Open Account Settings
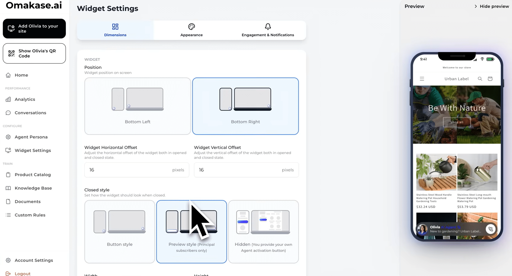This screenshot has width=512, height=276. tap(34, 260)
